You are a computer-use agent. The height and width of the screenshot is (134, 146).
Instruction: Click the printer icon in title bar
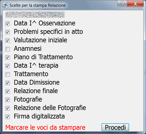coord(5,5)
